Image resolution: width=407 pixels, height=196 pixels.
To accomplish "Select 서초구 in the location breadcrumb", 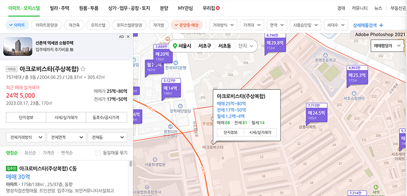I will click(205, 46).
